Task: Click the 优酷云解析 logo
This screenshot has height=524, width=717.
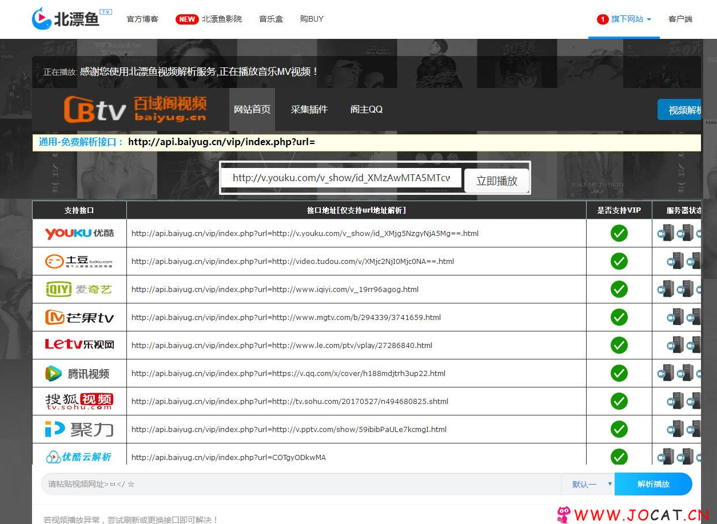Action: [x=78, y=457]
